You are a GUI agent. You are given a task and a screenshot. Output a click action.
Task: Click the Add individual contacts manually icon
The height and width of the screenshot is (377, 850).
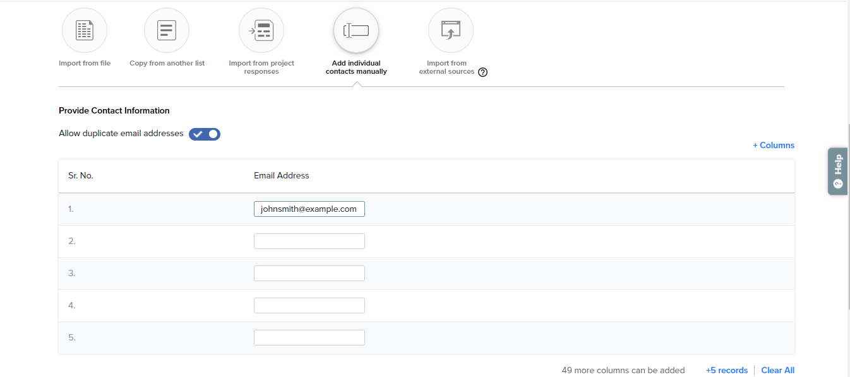(x=356, y=30)
